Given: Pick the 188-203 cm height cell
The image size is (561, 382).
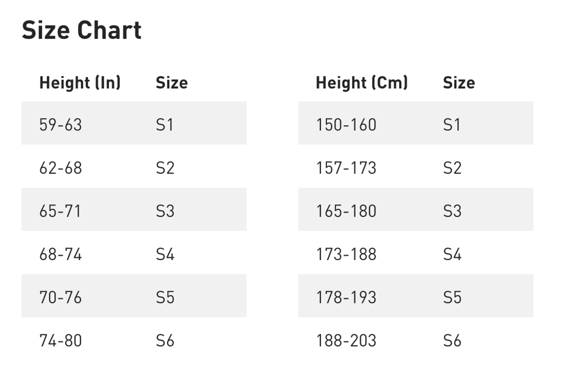Looking at the screenshot, I should pos(346,340).
